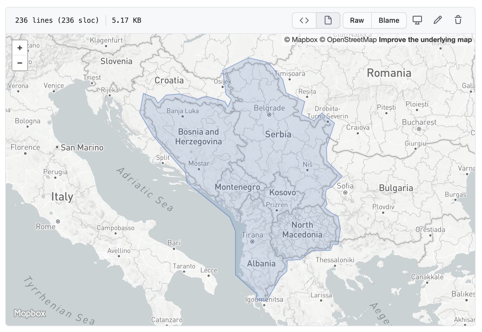This screenshot has height=332, width=482.
Task: Select the rendered document icon
Action: point(328,20)
